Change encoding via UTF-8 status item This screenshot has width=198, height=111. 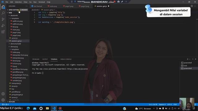(x=169, y=105)
